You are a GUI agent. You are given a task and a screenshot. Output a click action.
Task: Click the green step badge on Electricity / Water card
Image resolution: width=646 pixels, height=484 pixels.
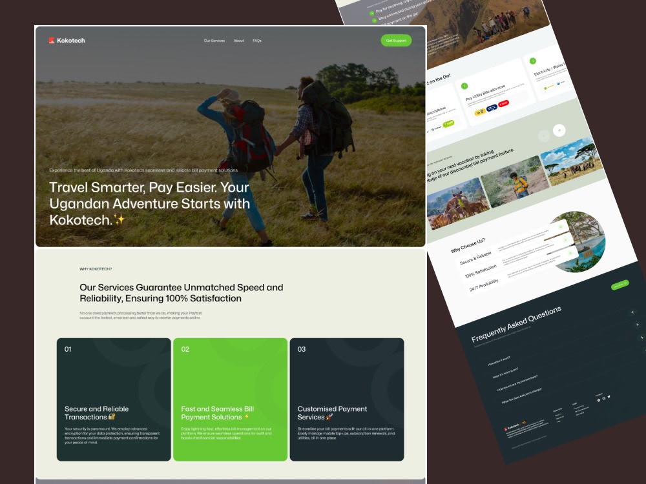point(533,61)
